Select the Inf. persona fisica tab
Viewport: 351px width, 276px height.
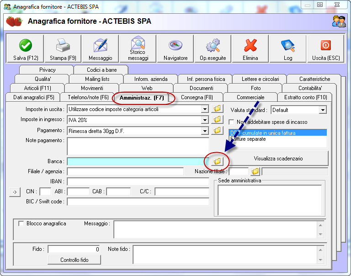pos(206,79)
